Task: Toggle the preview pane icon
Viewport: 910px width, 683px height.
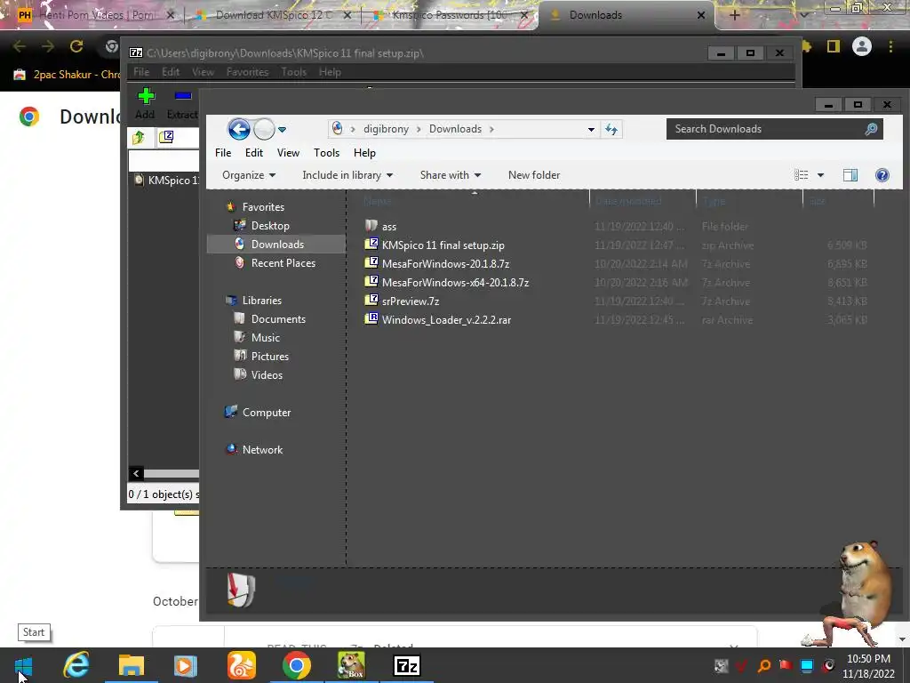Action: coord(850,175)
